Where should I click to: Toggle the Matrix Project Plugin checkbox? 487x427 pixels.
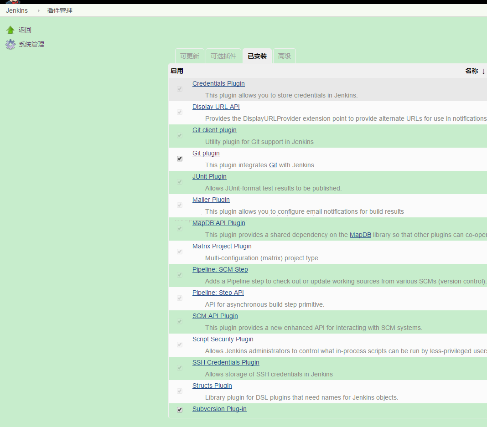[x=180, y=252]
